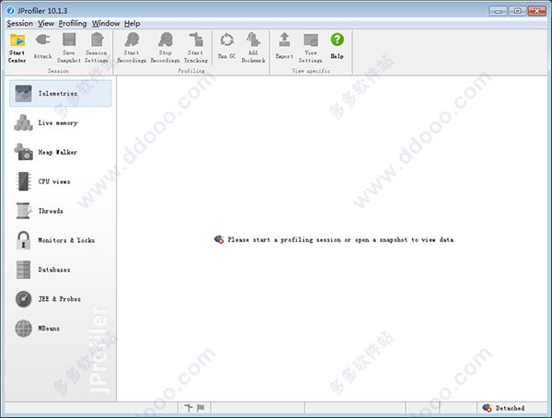
Task: Click the Stop Recordings icon
Action: click(x=165, y=48)
